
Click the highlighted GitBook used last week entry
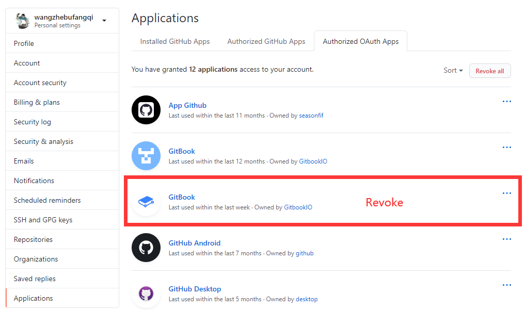pos(182,197)
